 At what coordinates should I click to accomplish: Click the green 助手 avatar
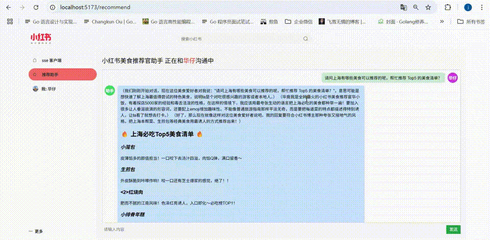click(x=110, y=90)
